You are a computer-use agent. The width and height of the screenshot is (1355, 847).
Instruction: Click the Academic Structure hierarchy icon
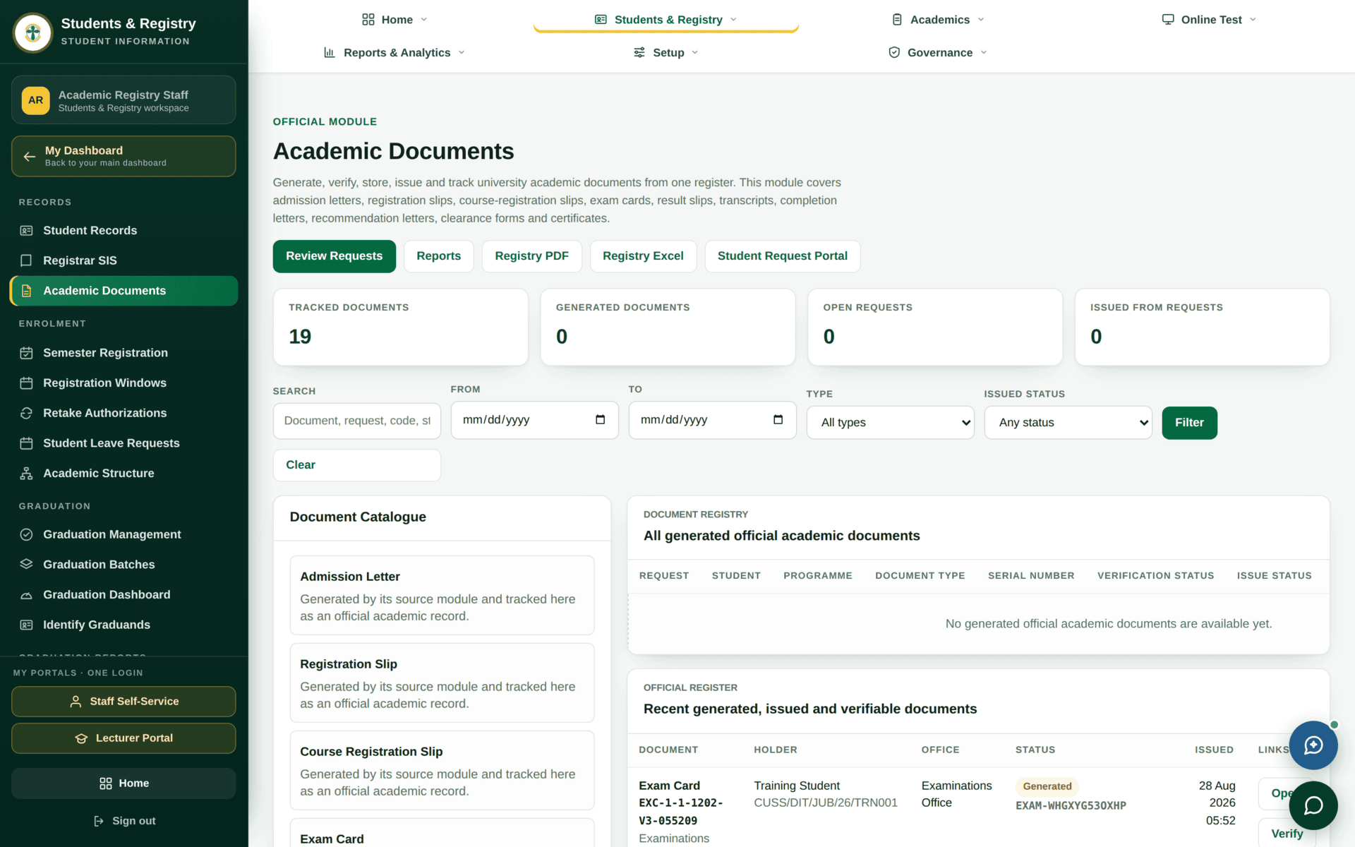tap(26, 474)
